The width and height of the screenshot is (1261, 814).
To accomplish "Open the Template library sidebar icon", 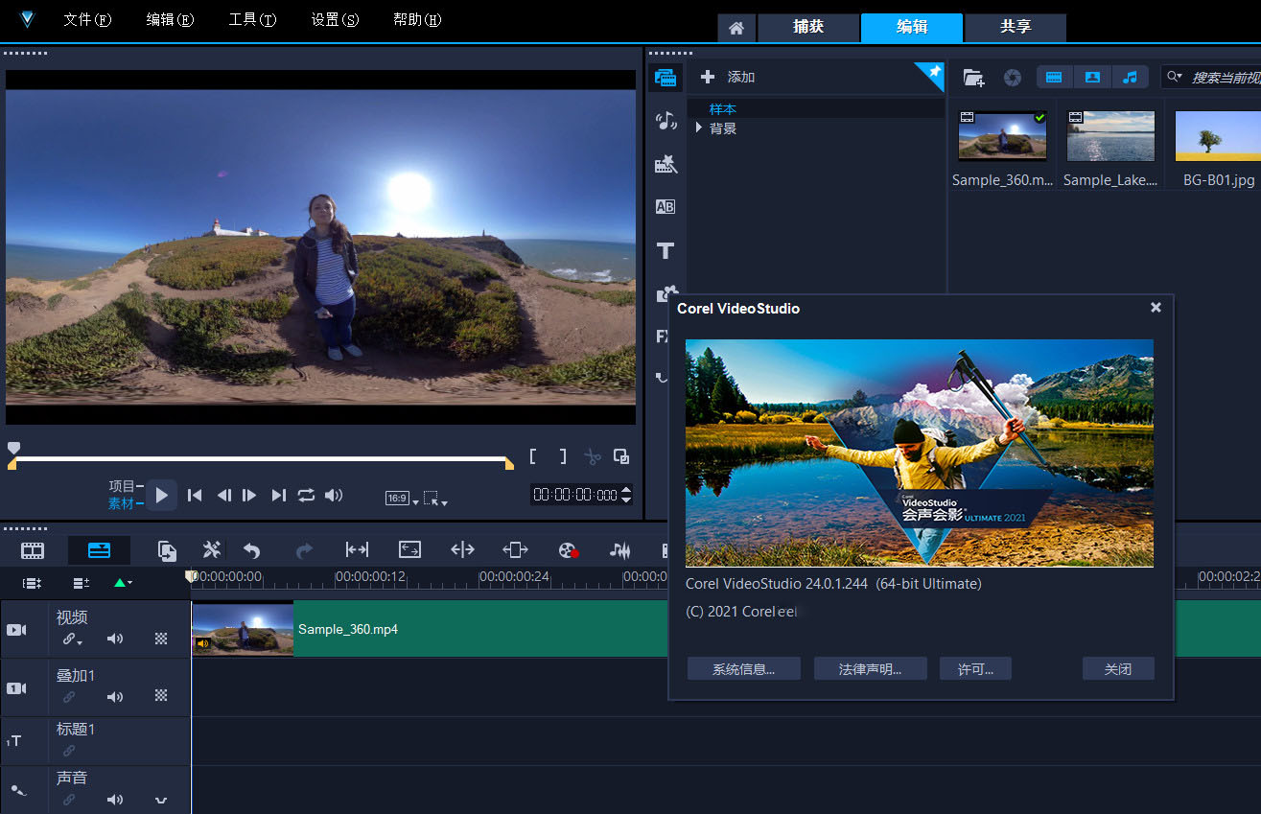I will pos(666,164).
